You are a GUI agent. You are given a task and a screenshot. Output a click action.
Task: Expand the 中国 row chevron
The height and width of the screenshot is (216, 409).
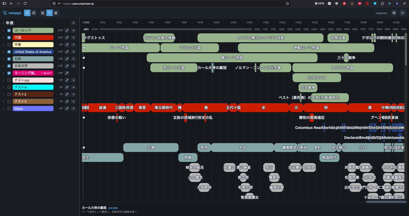[3, 38]
